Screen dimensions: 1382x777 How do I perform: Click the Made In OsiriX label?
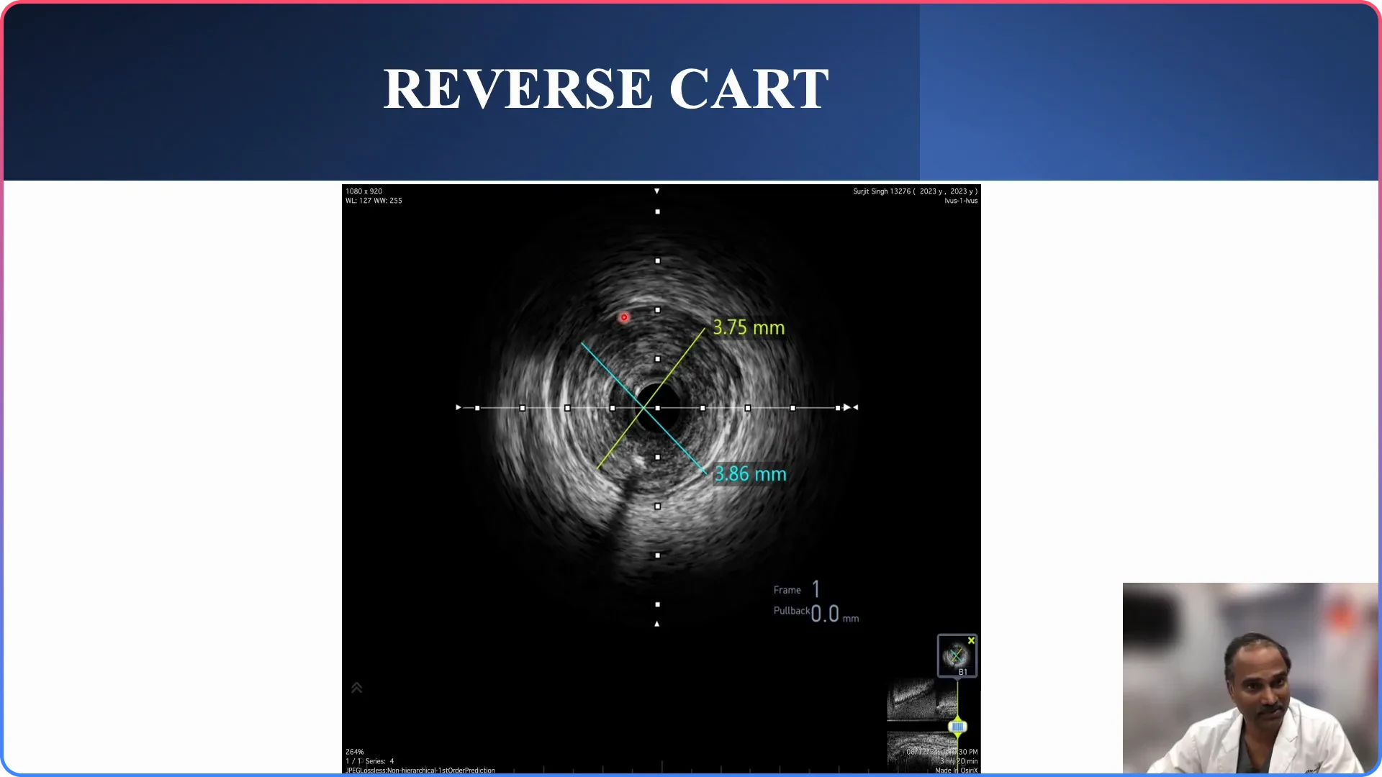(x=956, y=771)
